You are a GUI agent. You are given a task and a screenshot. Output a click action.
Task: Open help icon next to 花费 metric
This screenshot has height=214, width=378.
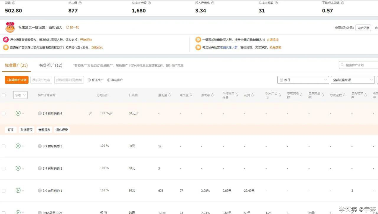pos(14,3)
